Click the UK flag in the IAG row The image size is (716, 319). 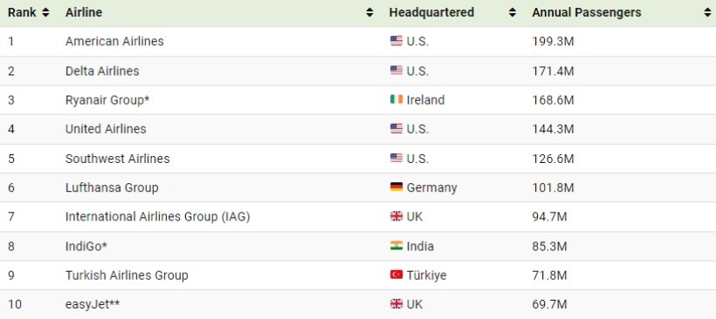[x=396, y=216]
